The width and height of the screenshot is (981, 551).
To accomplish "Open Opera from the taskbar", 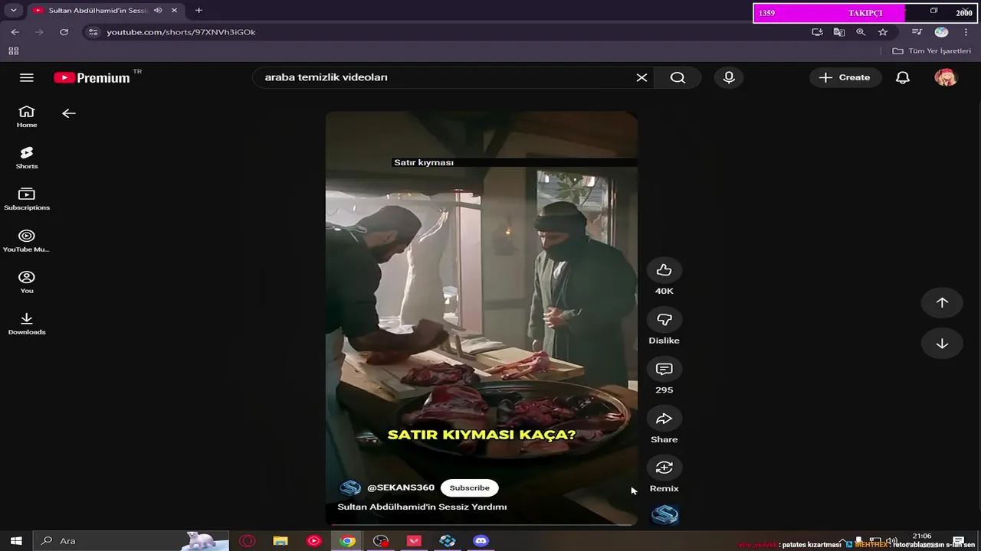I will coord(247,541).
